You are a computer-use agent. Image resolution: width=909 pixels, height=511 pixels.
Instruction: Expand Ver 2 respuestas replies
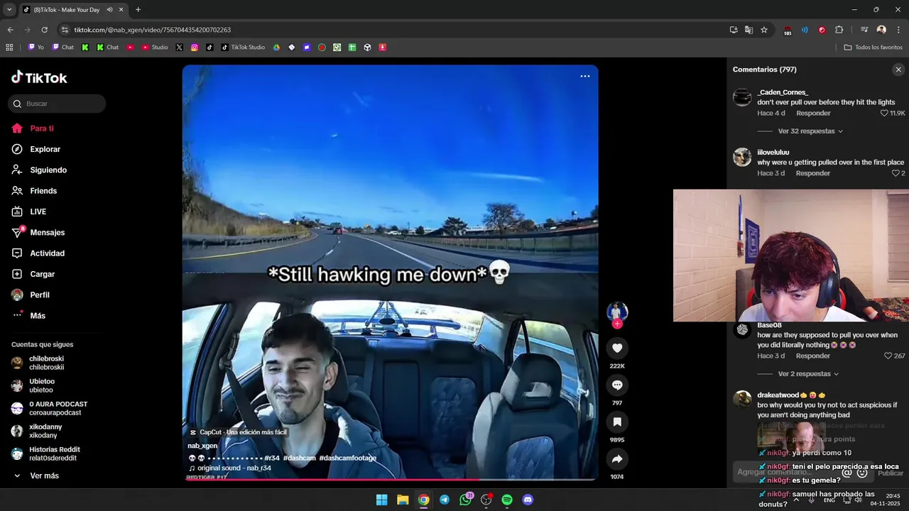pyautogui.click(x=808, y=374)
